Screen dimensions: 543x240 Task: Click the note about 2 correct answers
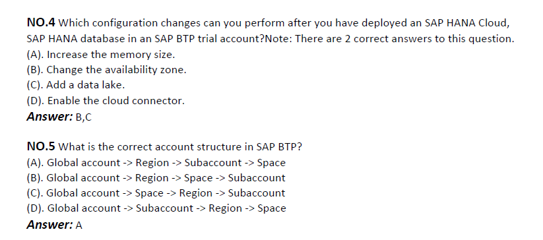389,39
